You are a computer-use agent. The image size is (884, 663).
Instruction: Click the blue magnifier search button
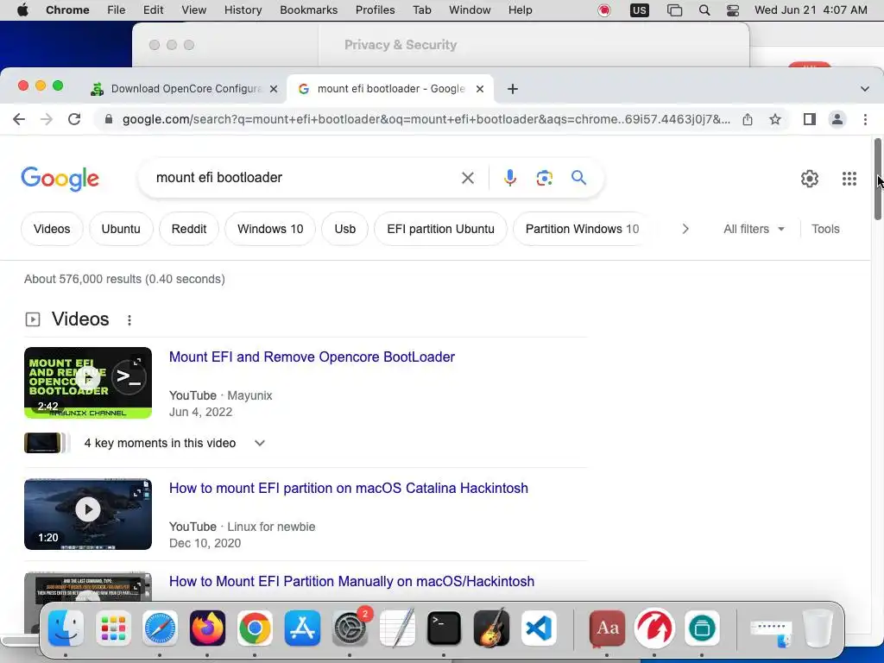point(578,178)
